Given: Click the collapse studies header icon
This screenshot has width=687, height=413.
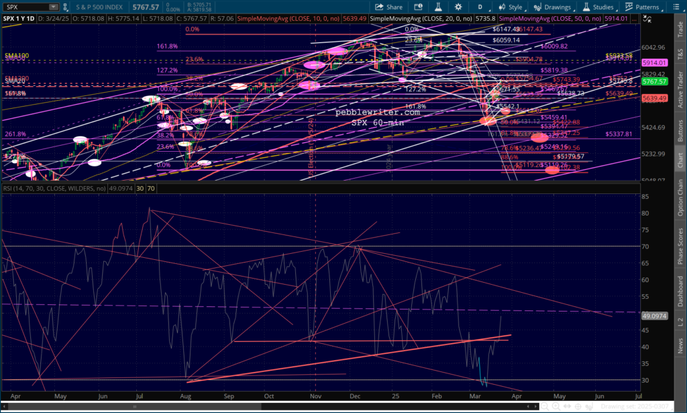Looking at the screenshot, I should (647, 19).
